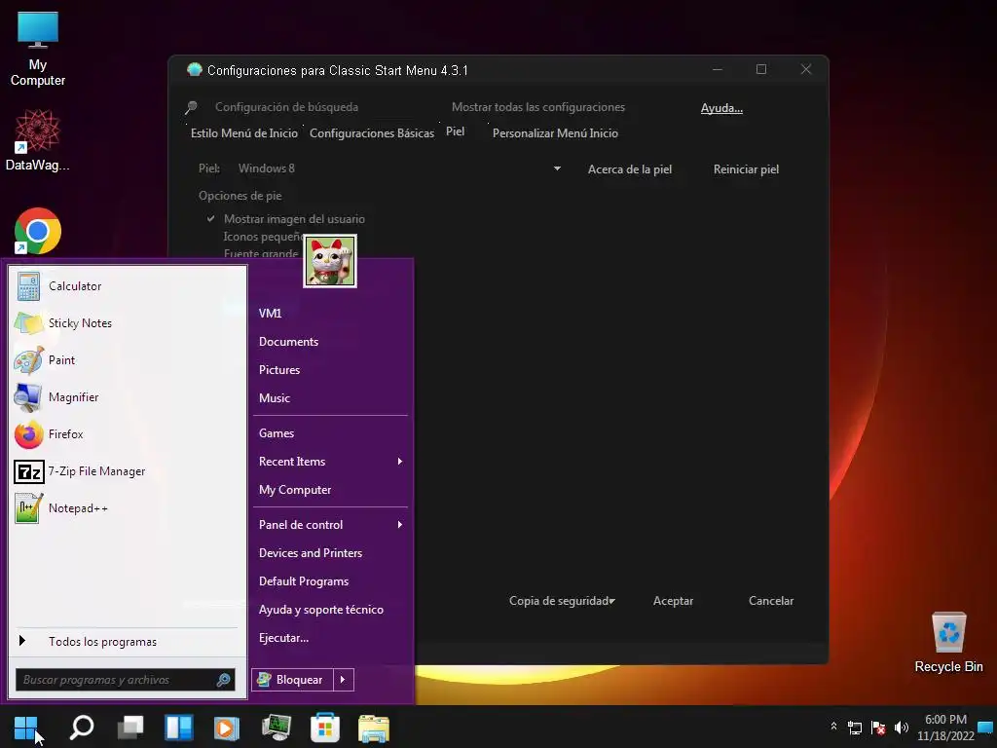The width and height of the screenshot is (997, 748).
Task: Open My Computer desktop icon
Action: pyautogui.click(x=38, y=49)
